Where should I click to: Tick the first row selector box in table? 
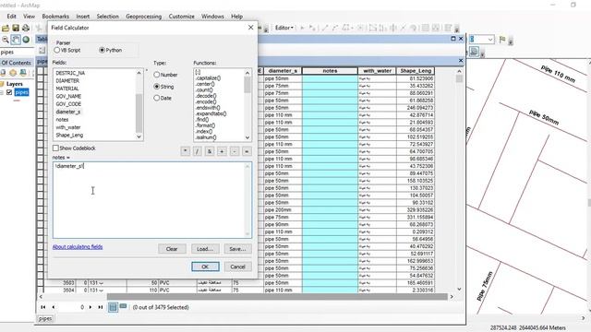coord(41,78)
